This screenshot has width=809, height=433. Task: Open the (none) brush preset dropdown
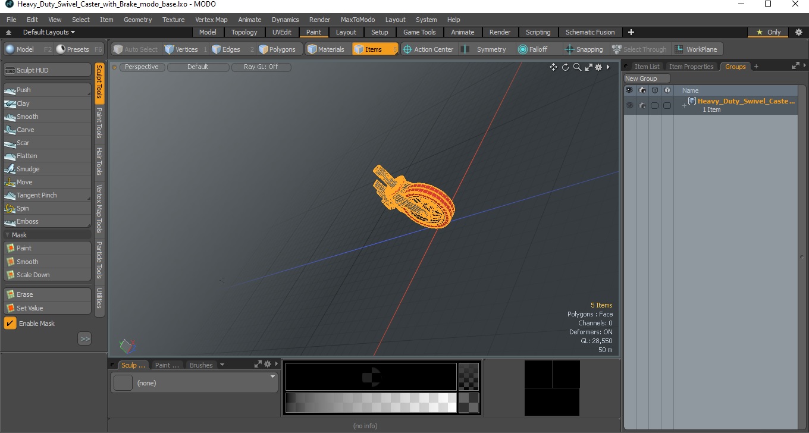coord(194,383)
